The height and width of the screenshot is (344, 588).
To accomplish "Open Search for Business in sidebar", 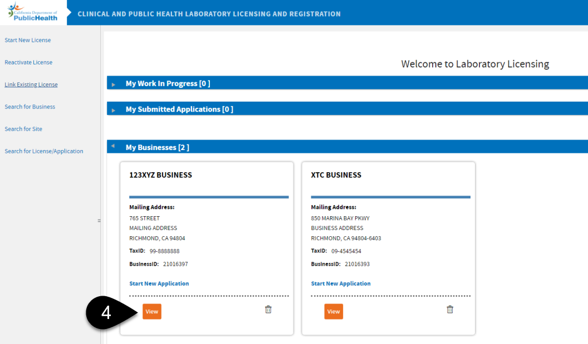I will pyautogui.click(x=30, y=106).
